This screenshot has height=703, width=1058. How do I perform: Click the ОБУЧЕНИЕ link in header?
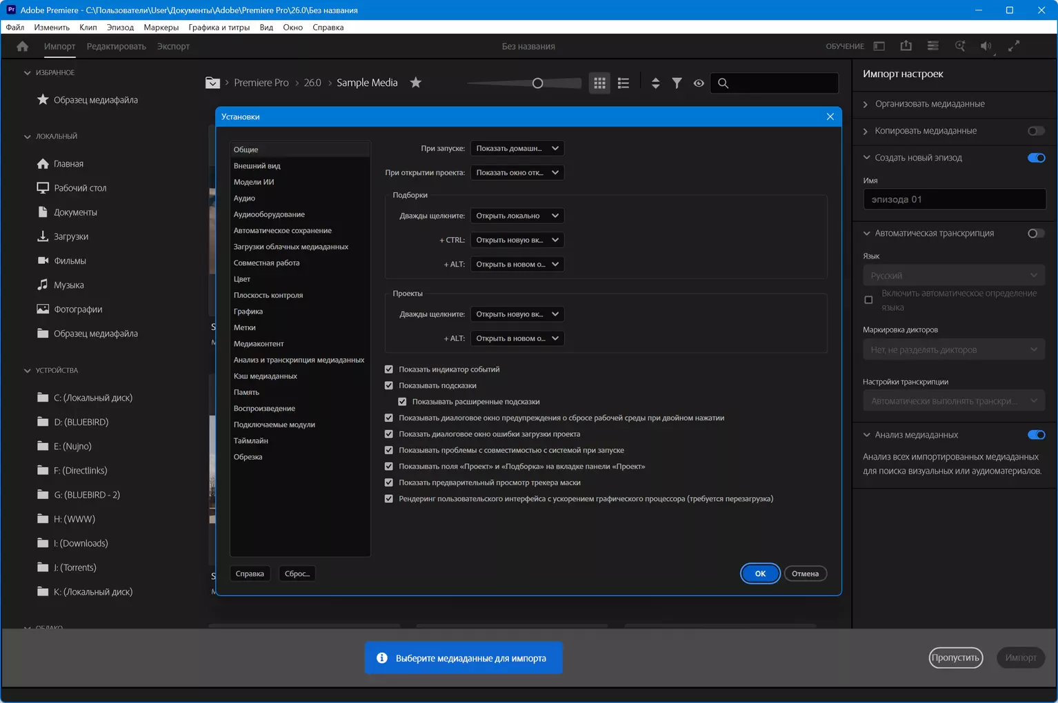tap(845, 46)
